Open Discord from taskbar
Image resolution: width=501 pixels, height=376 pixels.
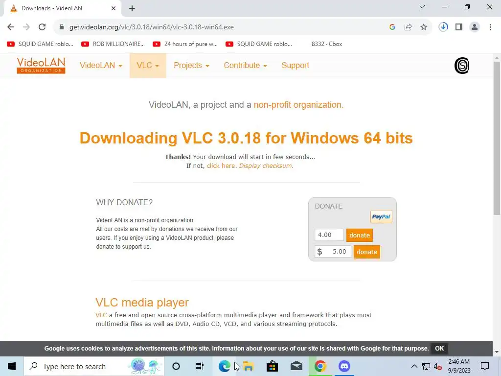(x=344, y=366)
